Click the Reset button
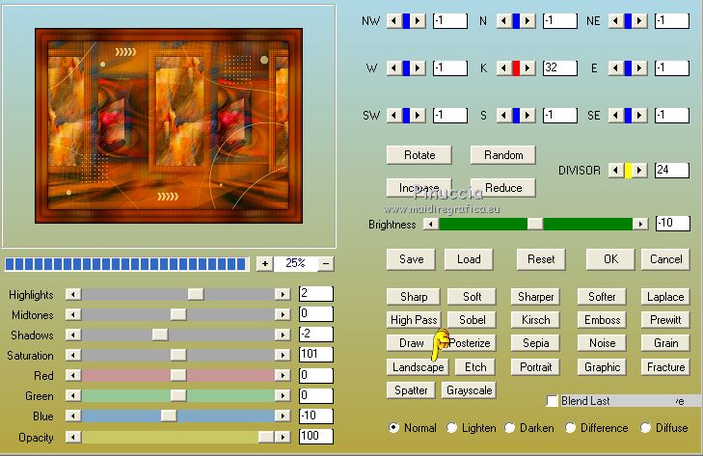Image resolution: width=703 pixels, height=456 pixels. pos(541,259)
